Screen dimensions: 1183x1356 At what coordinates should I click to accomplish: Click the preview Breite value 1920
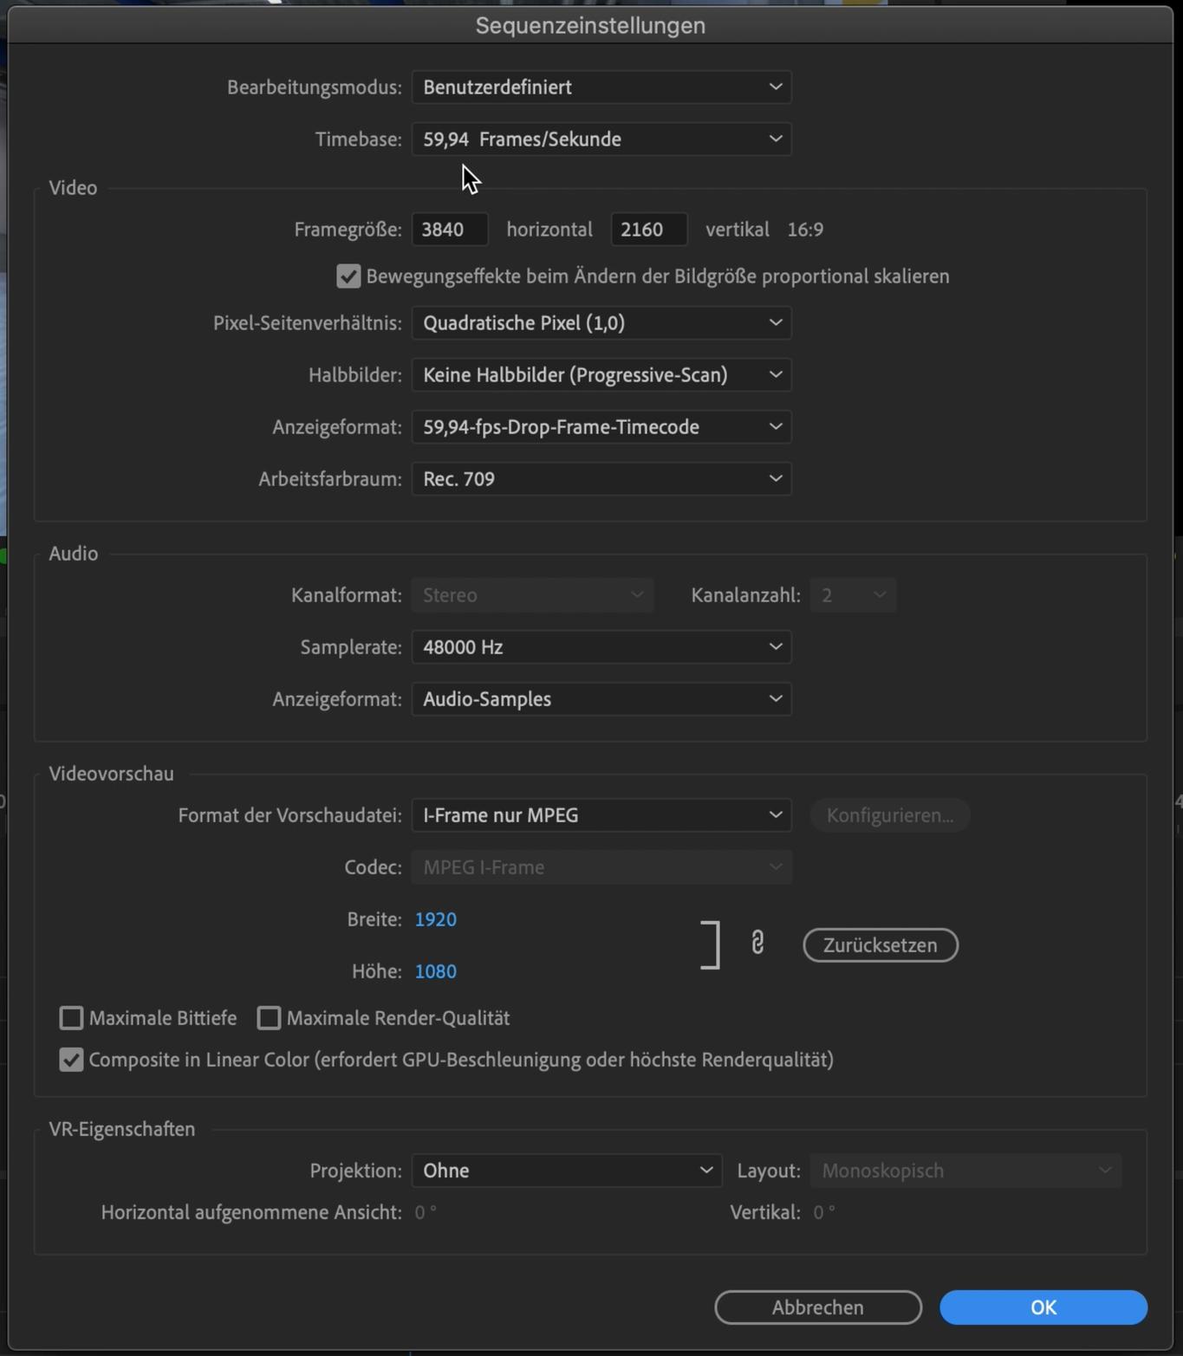(x=435, y=919)
